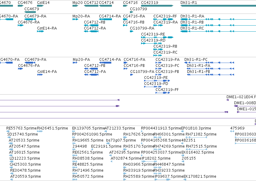
Task: Click transcript CG42319-RA
Action: click(158, 25)
